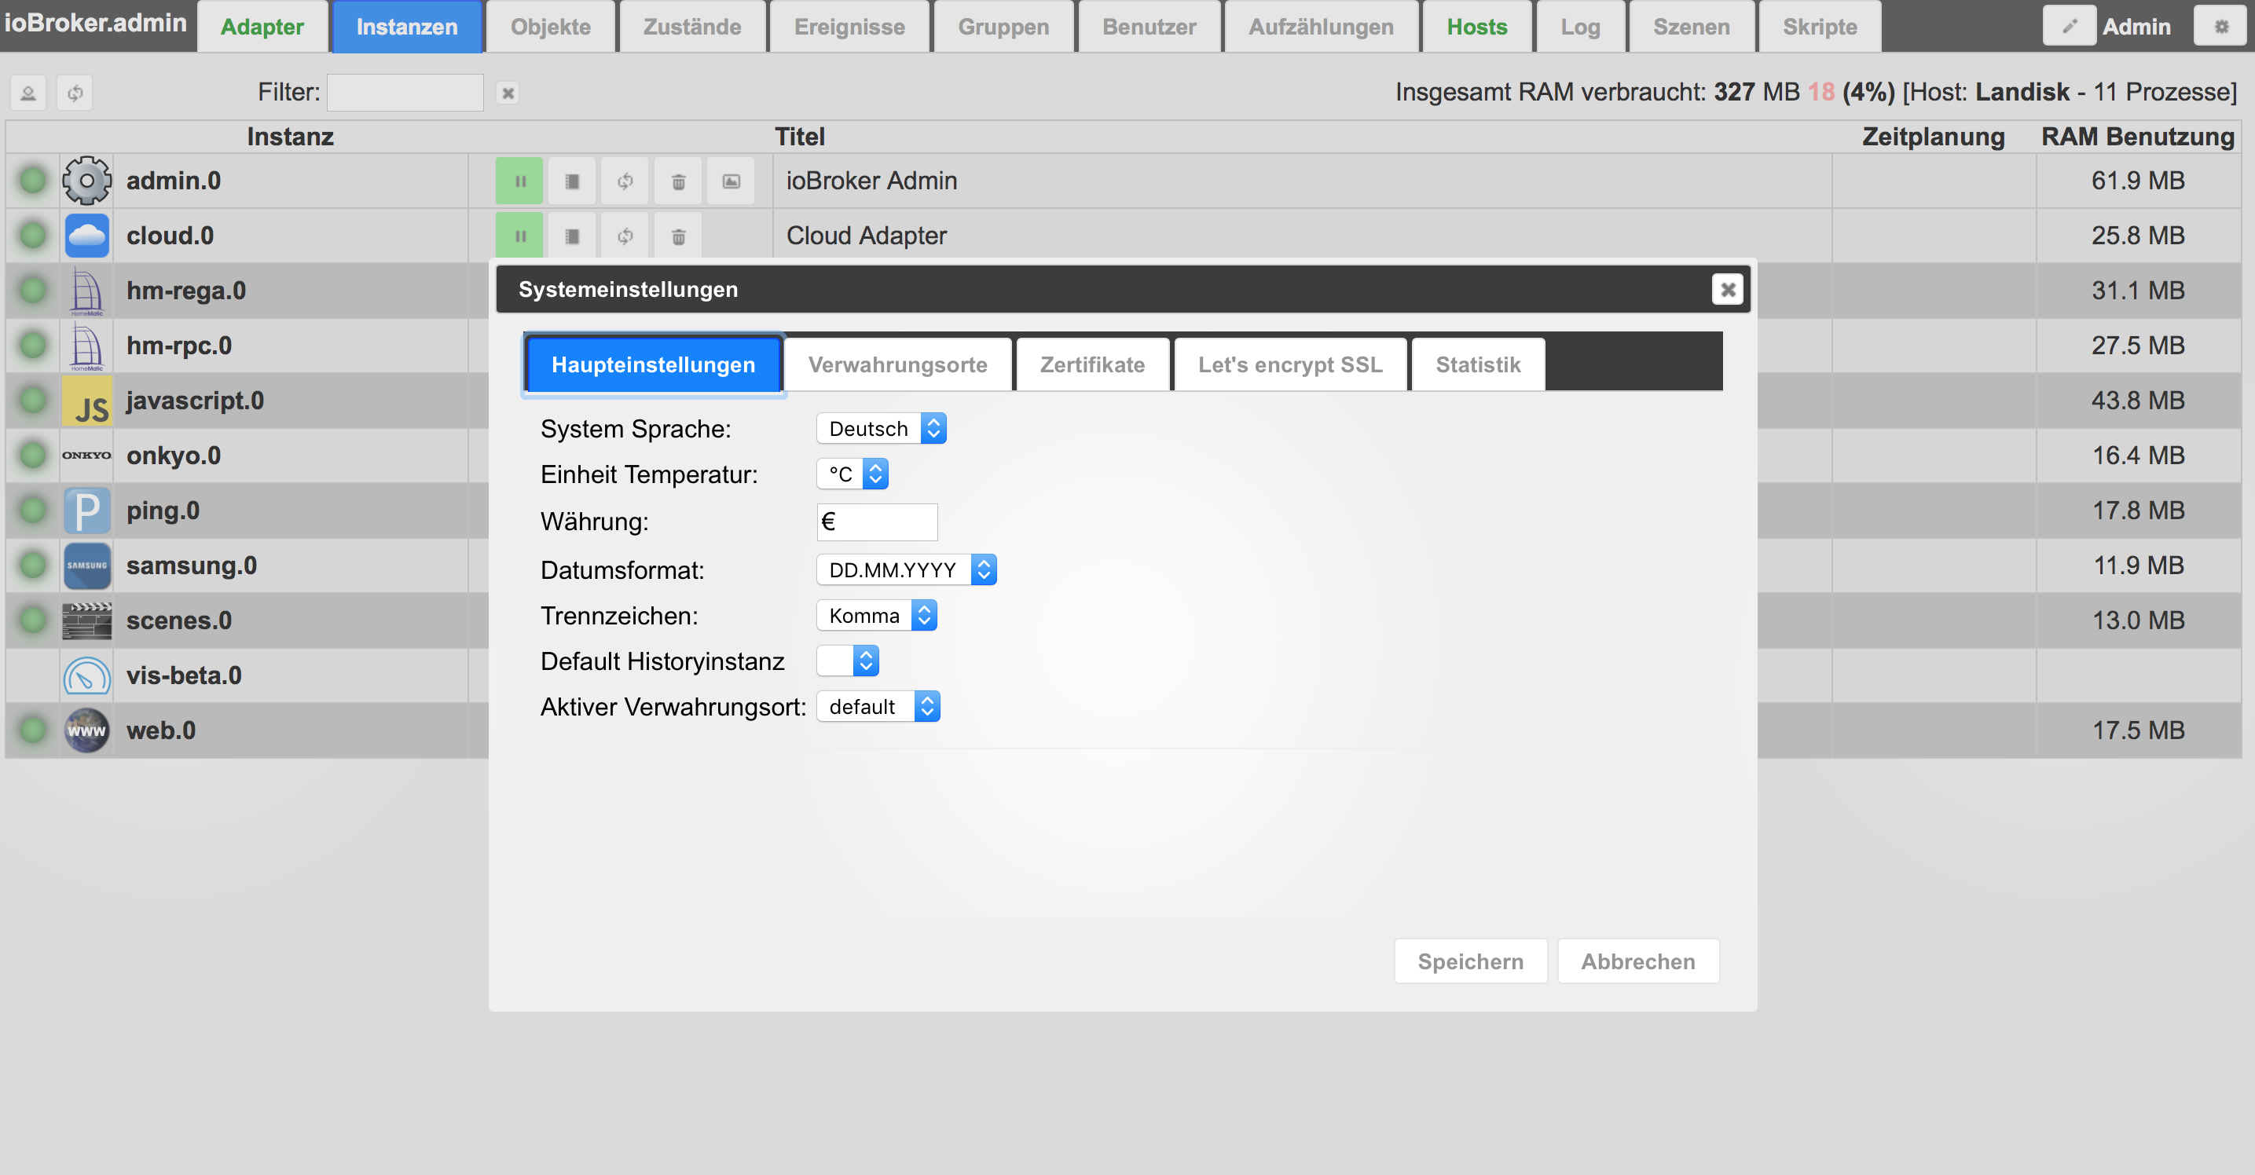This screenshot has width=2255, height=1175.
Task: Reload the cloud.0 instance
Action: [x=625, y=236]
